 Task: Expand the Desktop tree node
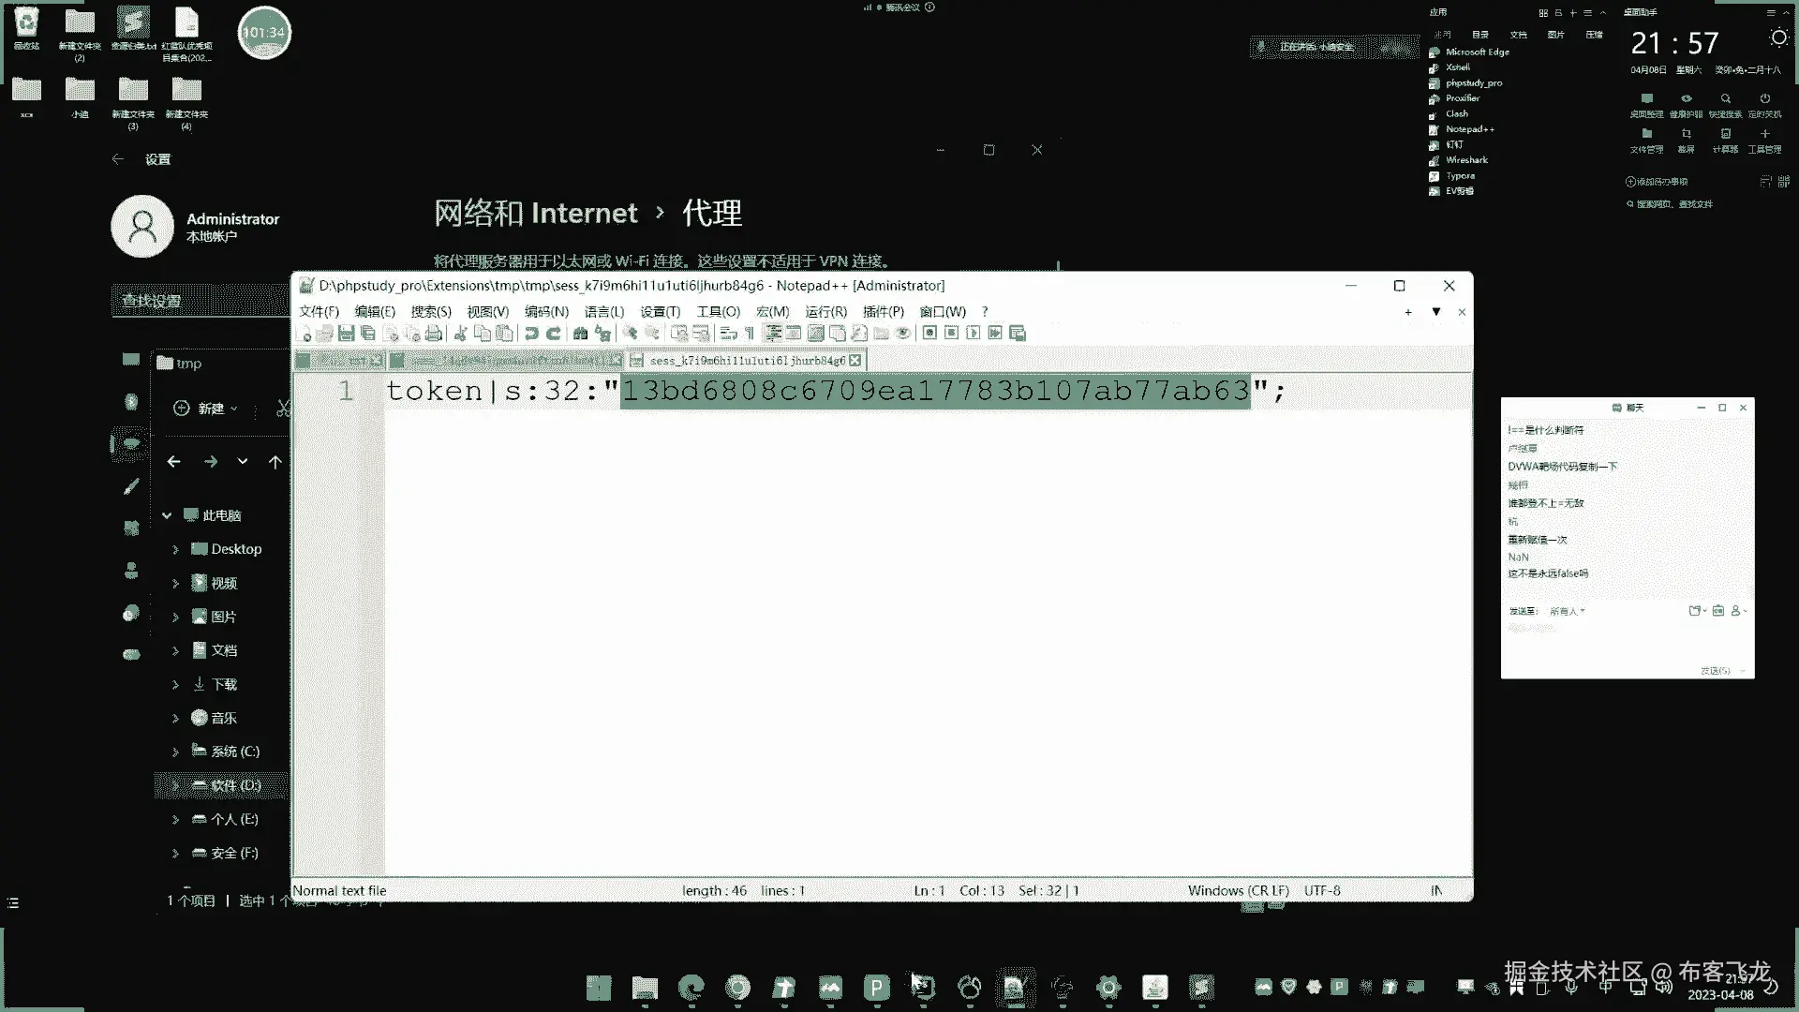[x=175, y=550]
